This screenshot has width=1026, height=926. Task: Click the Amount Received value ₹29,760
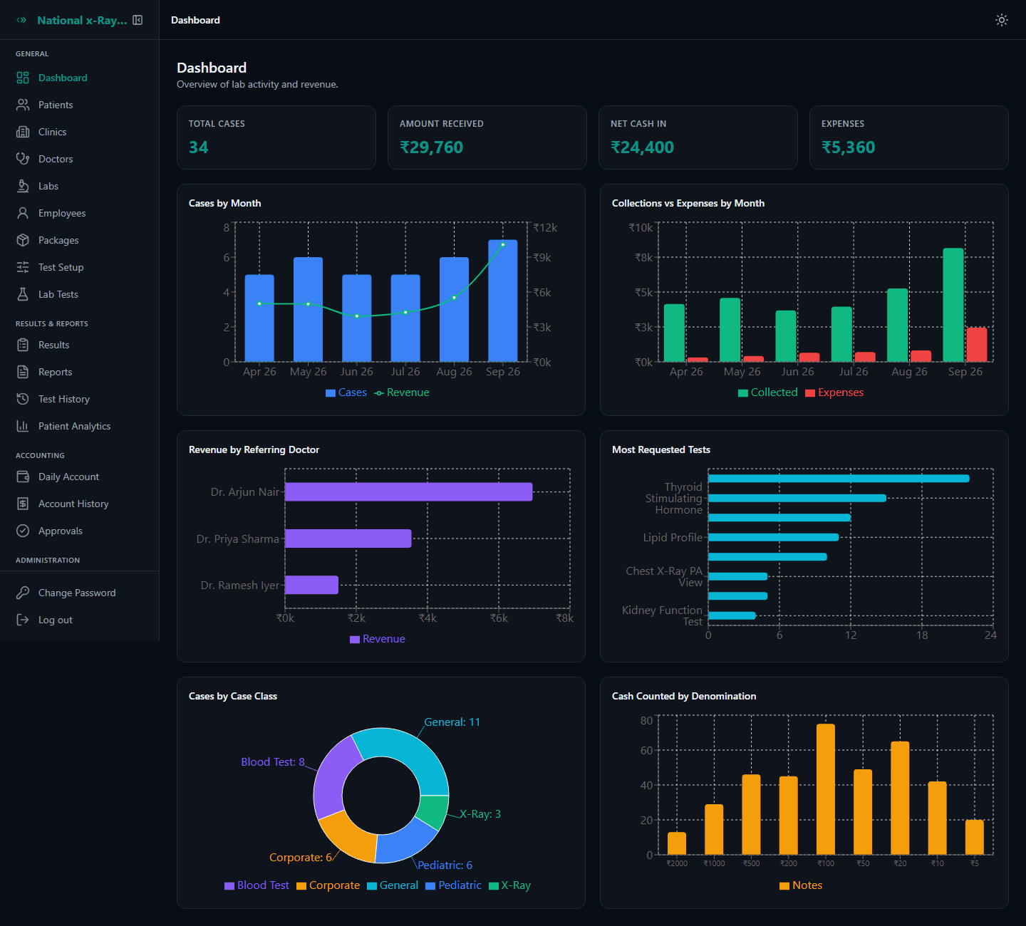[x=432, y=147]
